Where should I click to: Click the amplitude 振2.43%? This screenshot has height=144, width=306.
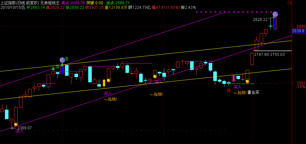click(x=188, y=8)
